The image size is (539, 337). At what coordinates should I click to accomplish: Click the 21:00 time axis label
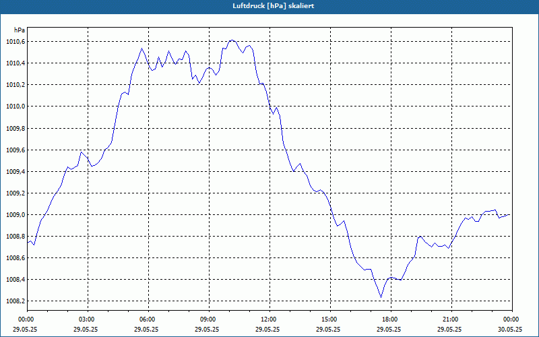[x=451, y=319]
